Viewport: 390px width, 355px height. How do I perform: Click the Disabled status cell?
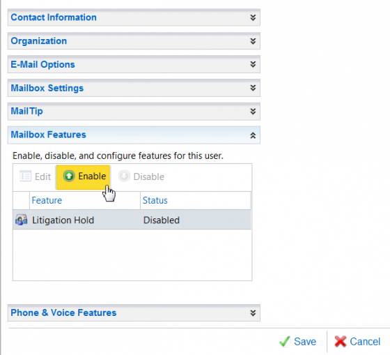tap(162, 220)
